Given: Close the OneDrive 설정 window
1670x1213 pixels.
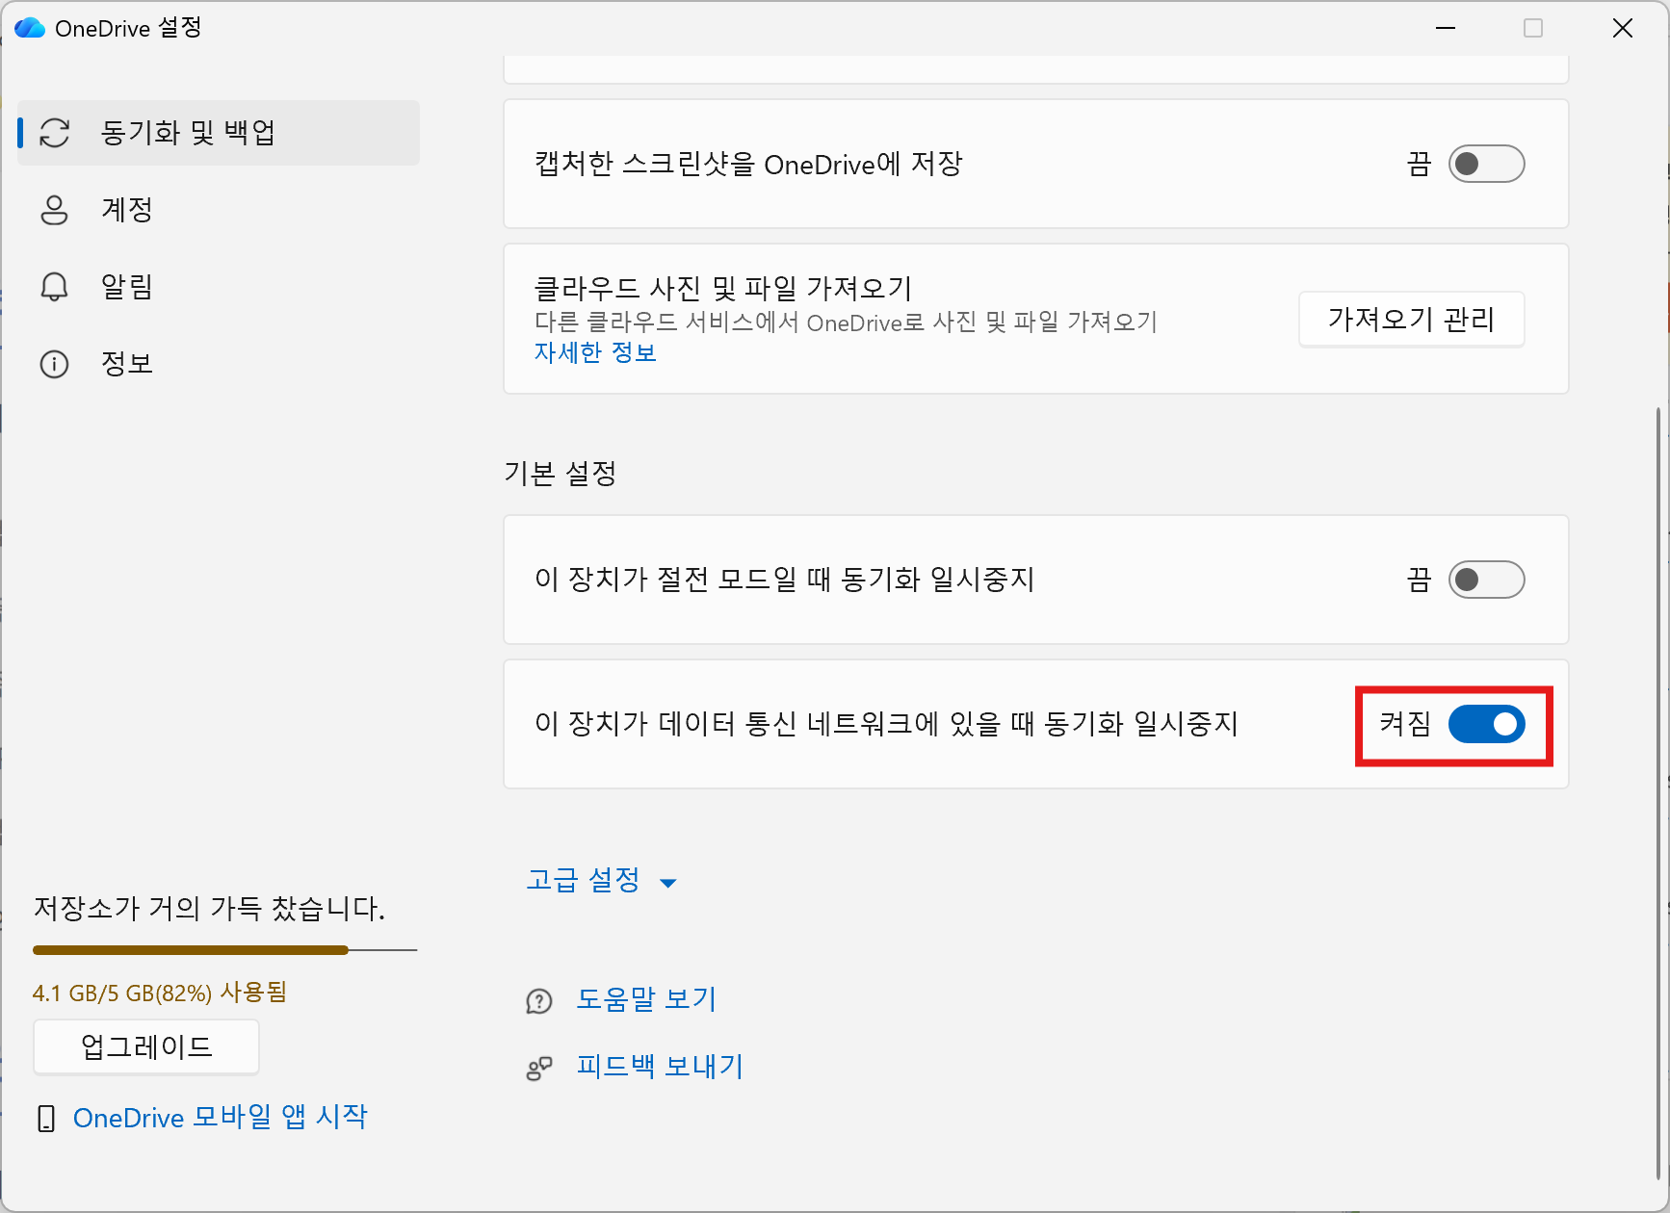Looking at the screenshot, I should [x=1623, y=28].
